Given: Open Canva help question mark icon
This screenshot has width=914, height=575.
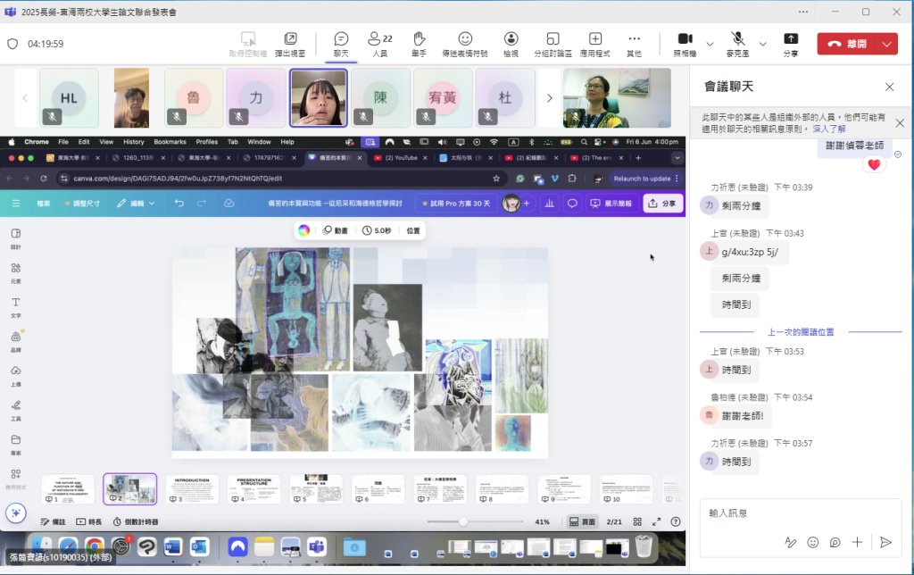Looking at the screenshot, I should [676, 522].
